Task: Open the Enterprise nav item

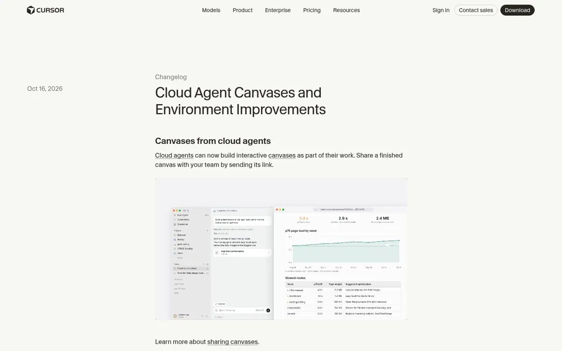Action: (278, 10)
